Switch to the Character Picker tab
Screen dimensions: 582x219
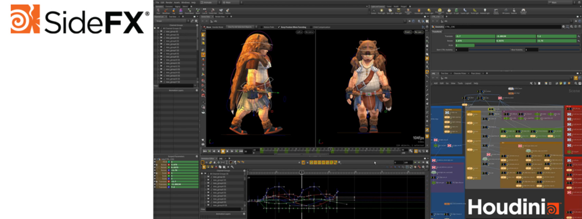pos(460,73)
